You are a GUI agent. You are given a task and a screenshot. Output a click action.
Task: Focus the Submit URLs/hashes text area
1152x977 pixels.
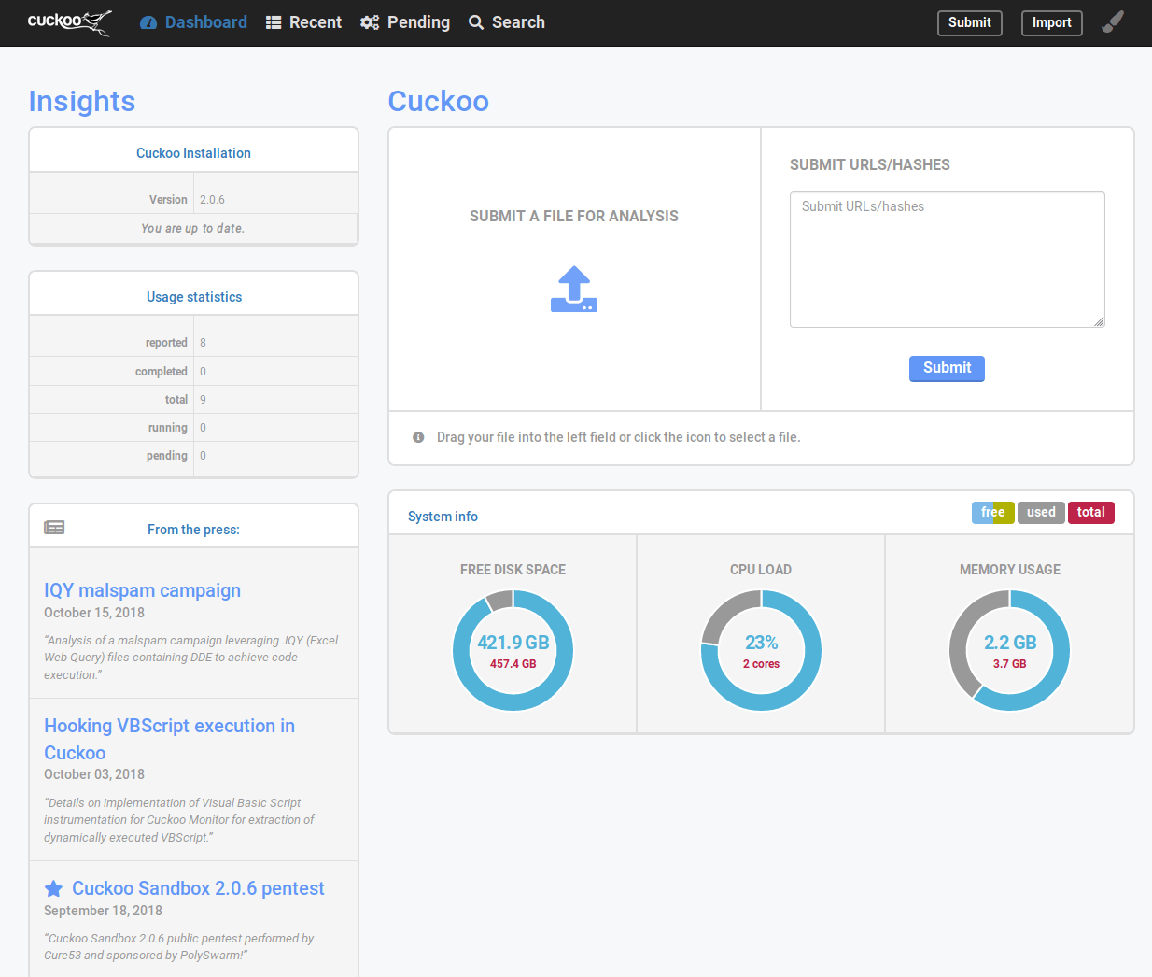[x=948, y=260]
